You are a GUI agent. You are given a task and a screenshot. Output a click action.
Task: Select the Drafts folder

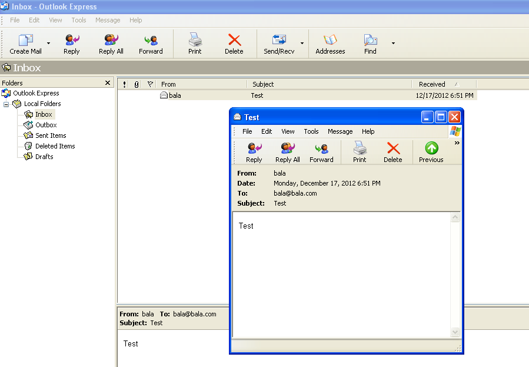pos(44,156)
